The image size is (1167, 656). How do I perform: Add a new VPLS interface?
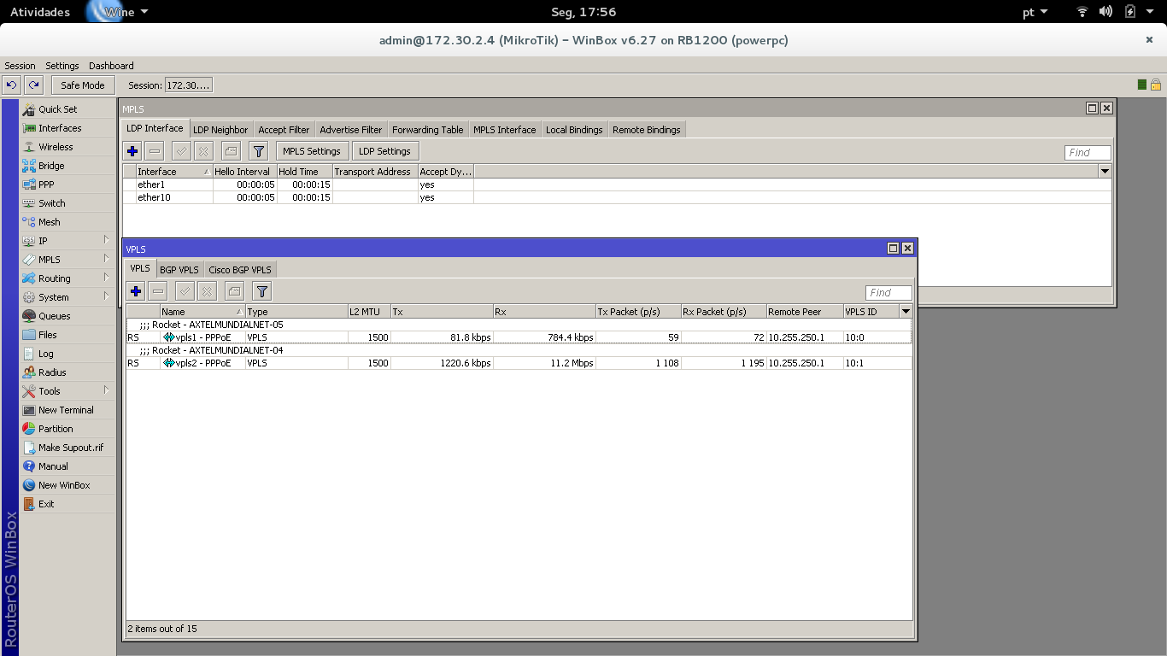tap(136, 291)
